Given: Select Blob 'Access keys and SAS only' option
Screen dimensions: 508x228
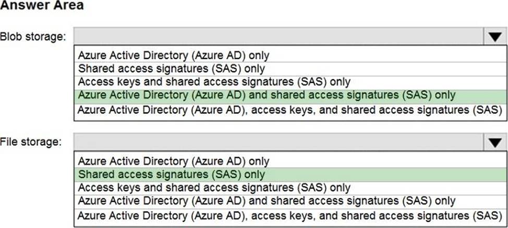Looking at the screenshot, I should tap(214, 82).
